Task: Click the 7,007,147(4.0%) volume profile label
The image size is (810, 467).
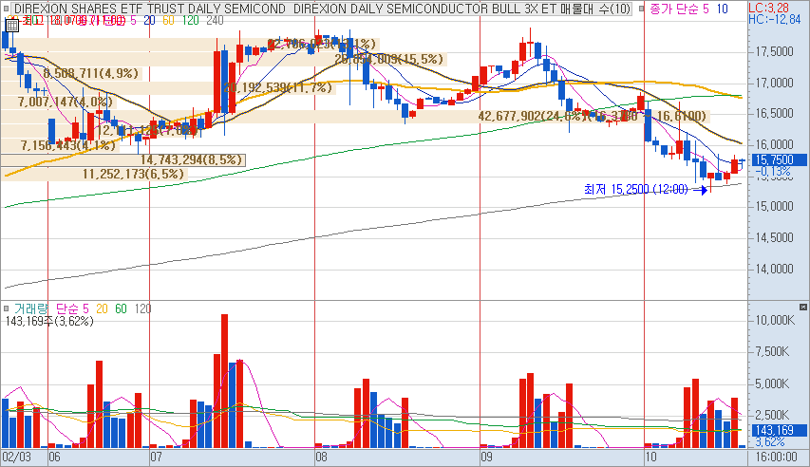Action: [x=66, y=102]
